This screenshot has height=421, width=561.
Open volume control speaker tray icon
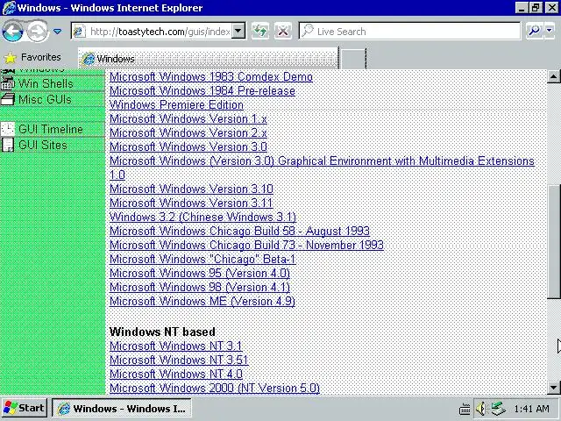[481, 409]
